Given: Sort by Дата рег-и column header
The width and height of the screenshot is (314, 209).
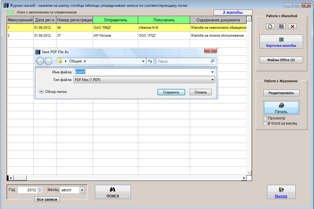Looking at the screenshot, I should point(45,20).
